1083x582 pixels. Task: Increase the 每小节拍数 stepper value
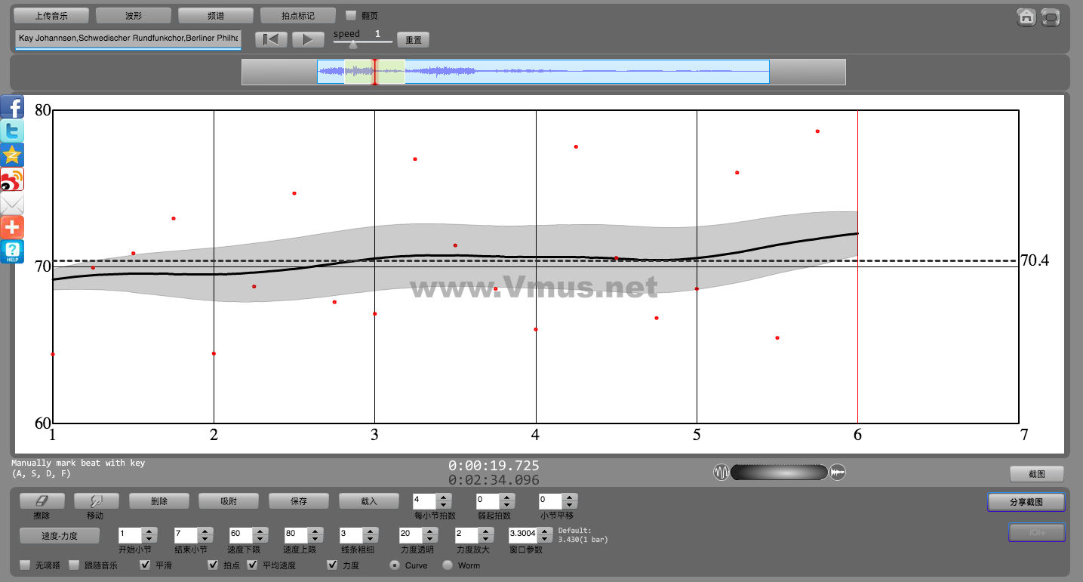click(x=444, y=497)
